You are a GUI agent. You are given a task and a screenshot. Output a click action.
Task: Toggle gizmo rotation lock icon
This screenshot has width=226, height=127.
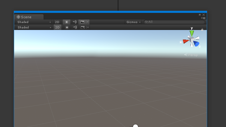click(x=202, y=30)
